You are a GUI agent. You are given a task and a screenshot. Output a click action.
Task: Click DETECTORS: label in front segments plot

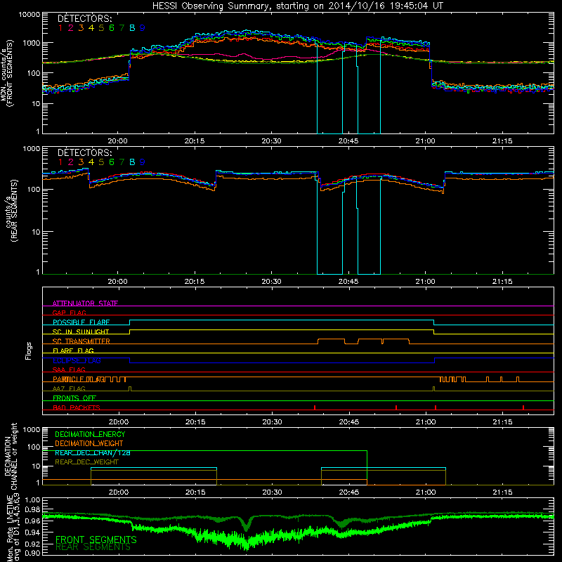tap(84, 18)
